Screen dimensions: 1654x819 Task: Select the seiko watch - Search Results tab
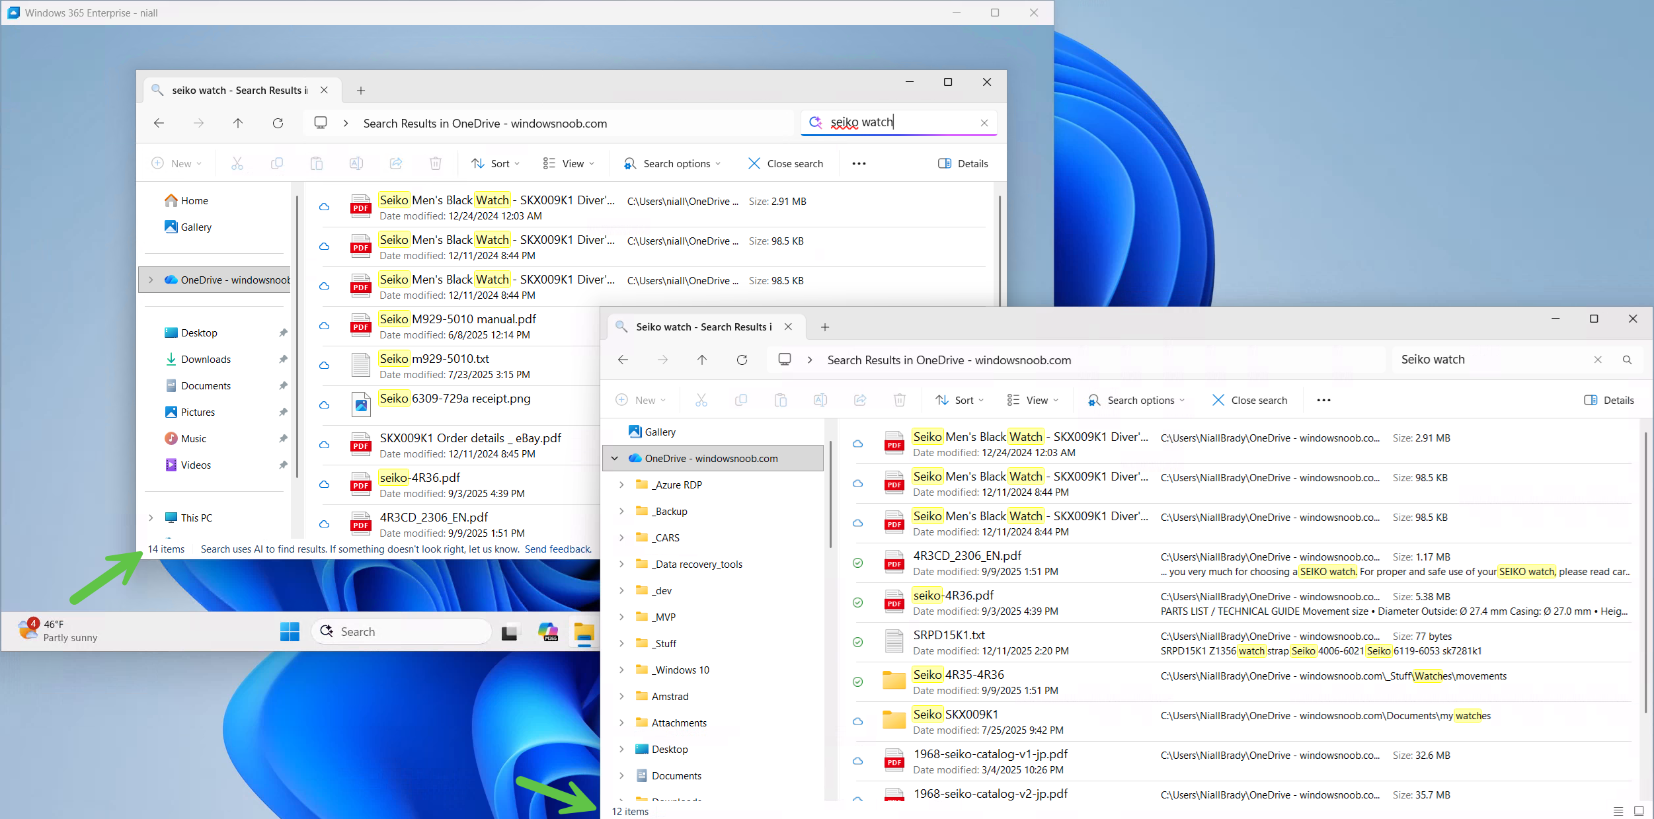(x=239, y=91)
